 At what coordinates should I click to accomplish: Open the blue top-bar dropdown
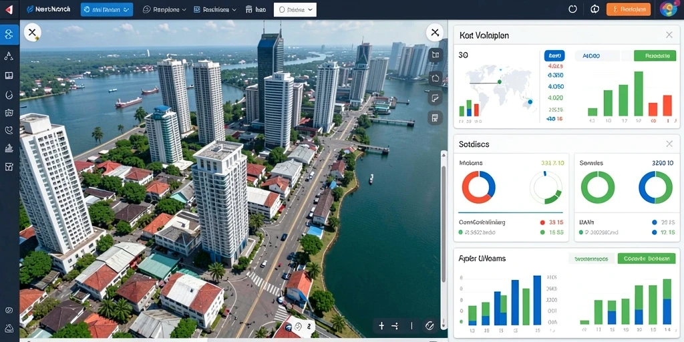[107, 9]
